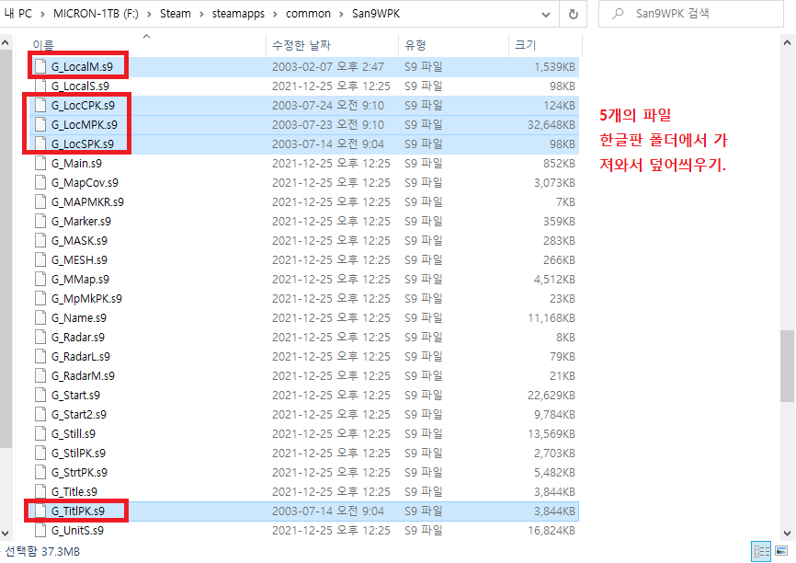Switch to details view layout icon

[761, 551]
